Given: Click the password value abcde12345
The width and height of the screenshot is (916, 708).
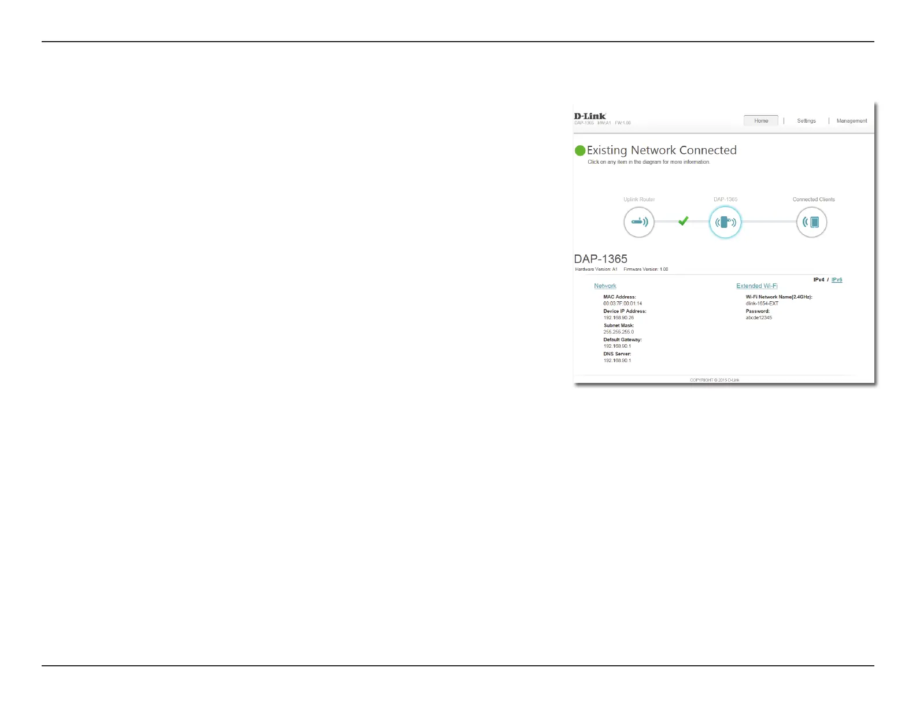Looking at the screenshot, I should [x=759, y=318].
